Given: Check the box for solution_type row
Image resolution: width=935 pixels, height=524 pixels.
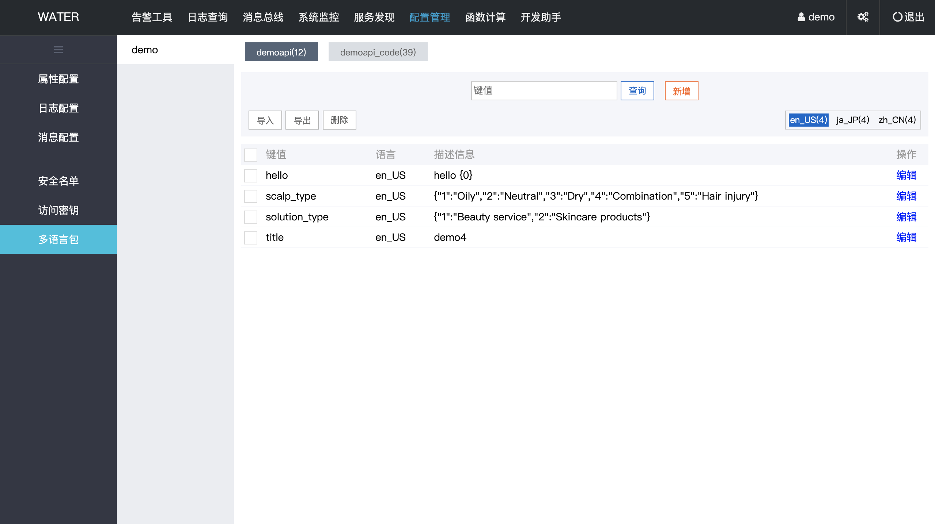Looking at the screenshot, I should (x=251, y=217).
